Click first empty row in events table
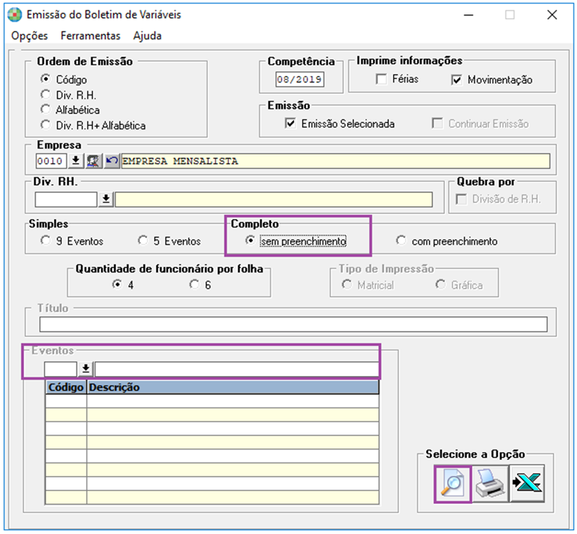This screenshot has height=534, width=577. [212, 401]
